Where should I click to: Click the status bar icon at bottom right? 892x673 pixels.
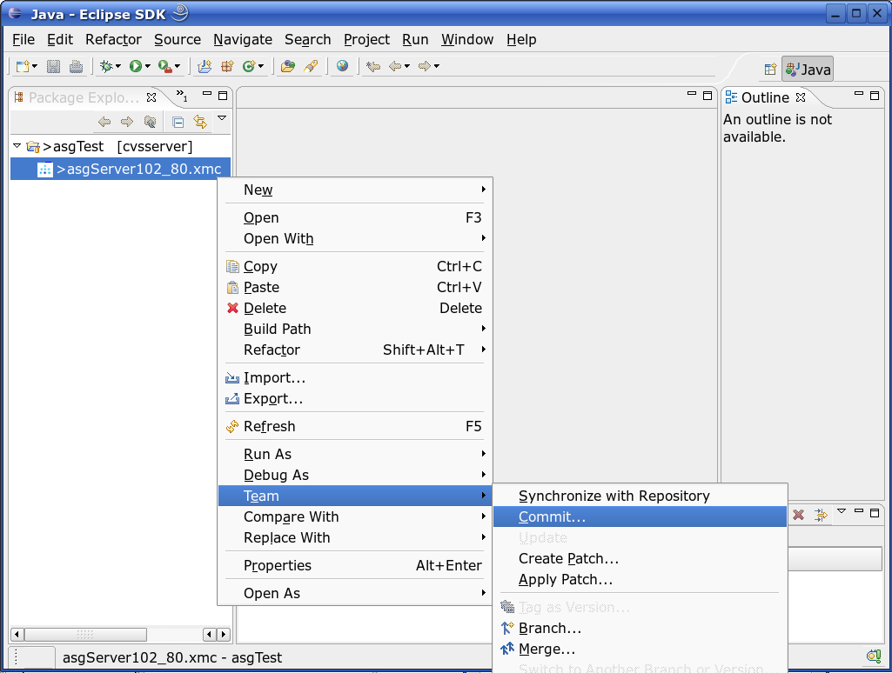[x=873, y=656]
